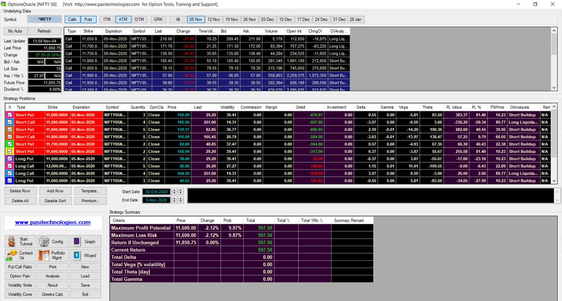
Task: Switch to the 12 Nov expiry
Action: click(214, 19)
